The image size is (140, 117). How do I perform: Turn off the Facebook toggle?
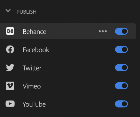121,49
